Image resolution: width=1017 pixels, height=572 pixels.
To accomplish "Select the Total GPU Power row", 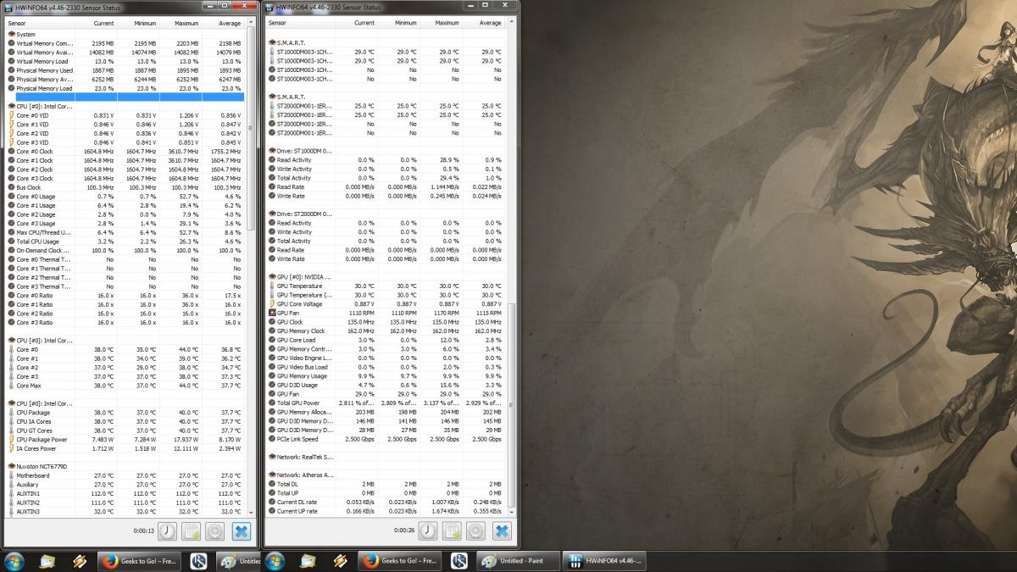I will tap(386, 403).
